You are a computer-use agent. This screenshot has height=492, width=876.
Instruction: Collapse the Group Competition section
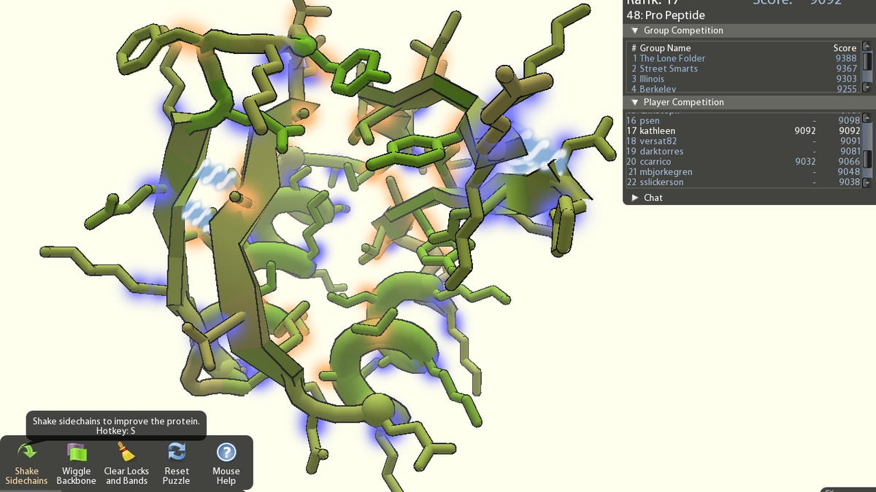(x=635, y=31)
